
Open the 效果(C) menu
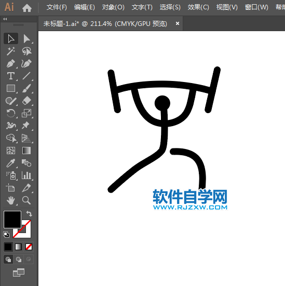click(198, 7)
